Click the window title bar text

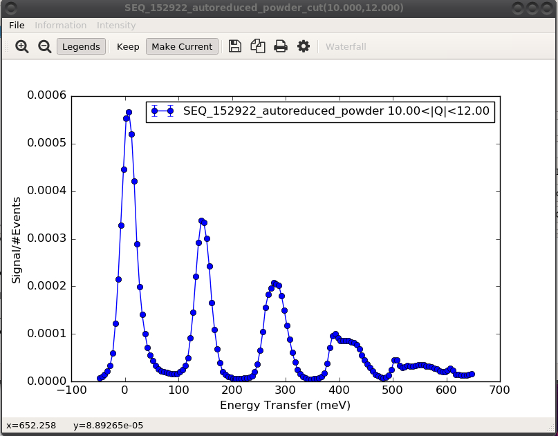pos(264,8)
